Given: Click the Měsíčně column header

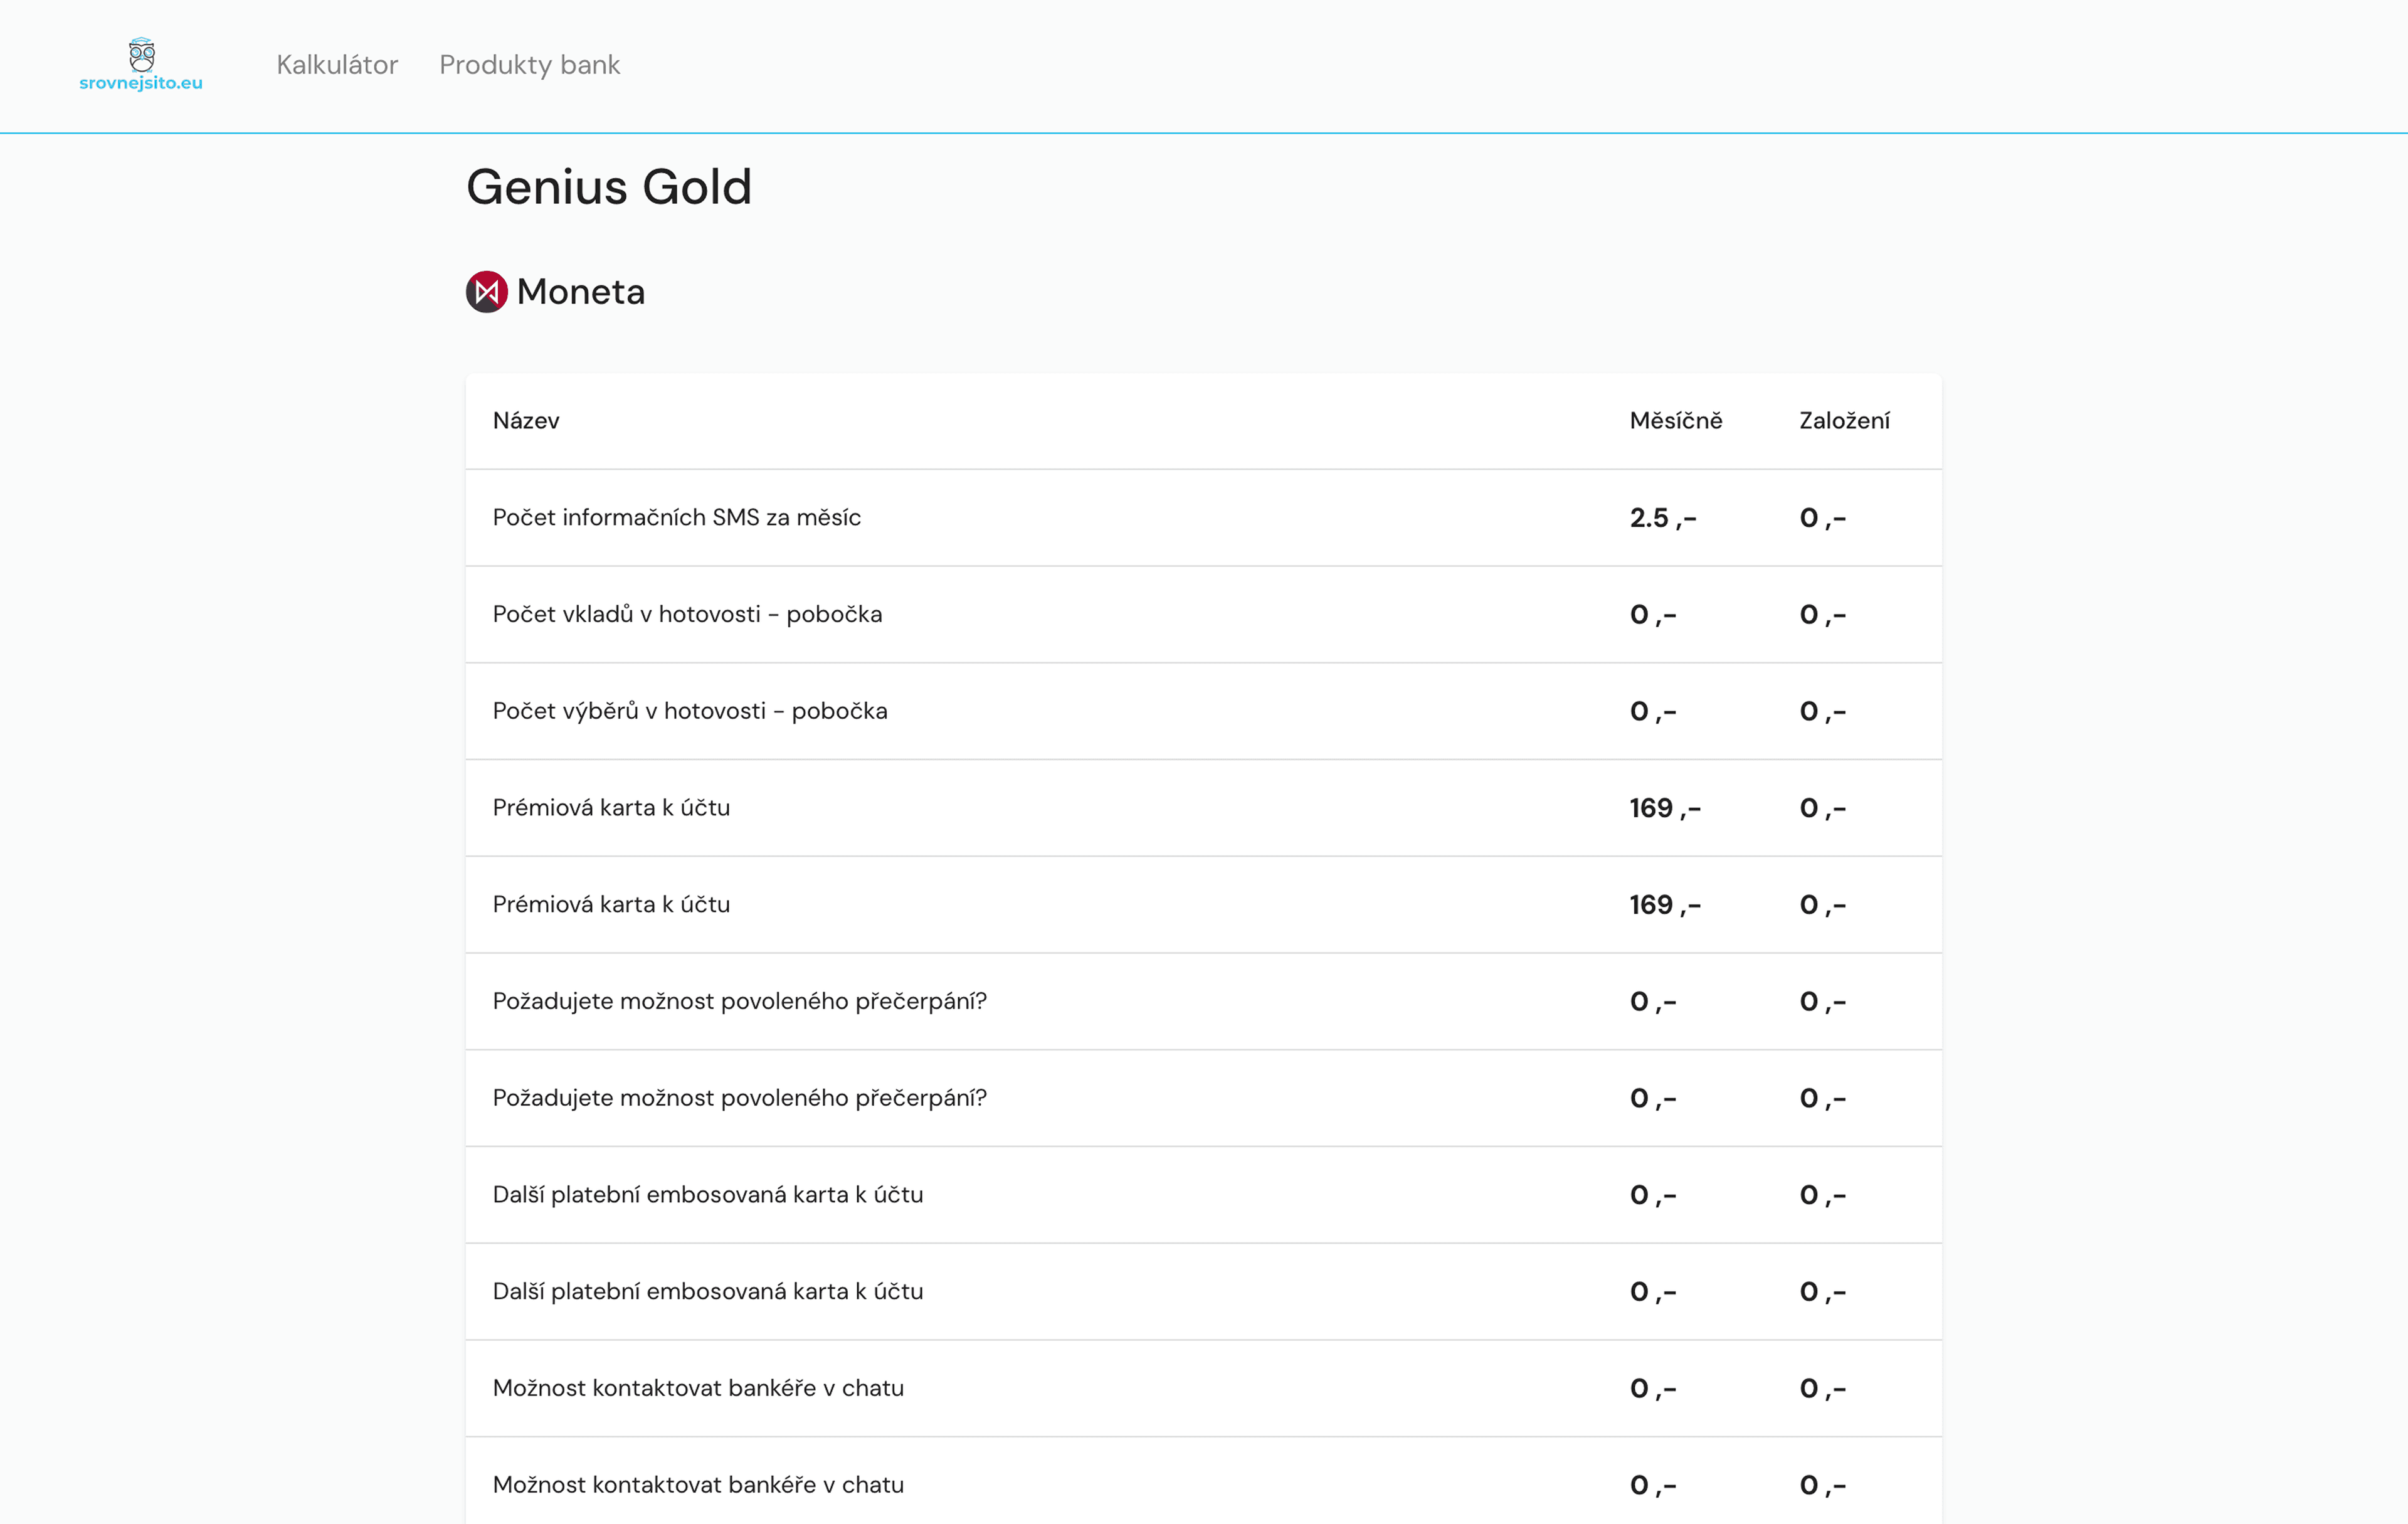Looking at the screenshot, I should (x=1676, y=421).
